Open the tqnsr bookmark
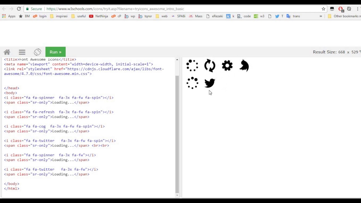This screenshot has height=203, width=361. pyautogui.click(x=145, y=16)
